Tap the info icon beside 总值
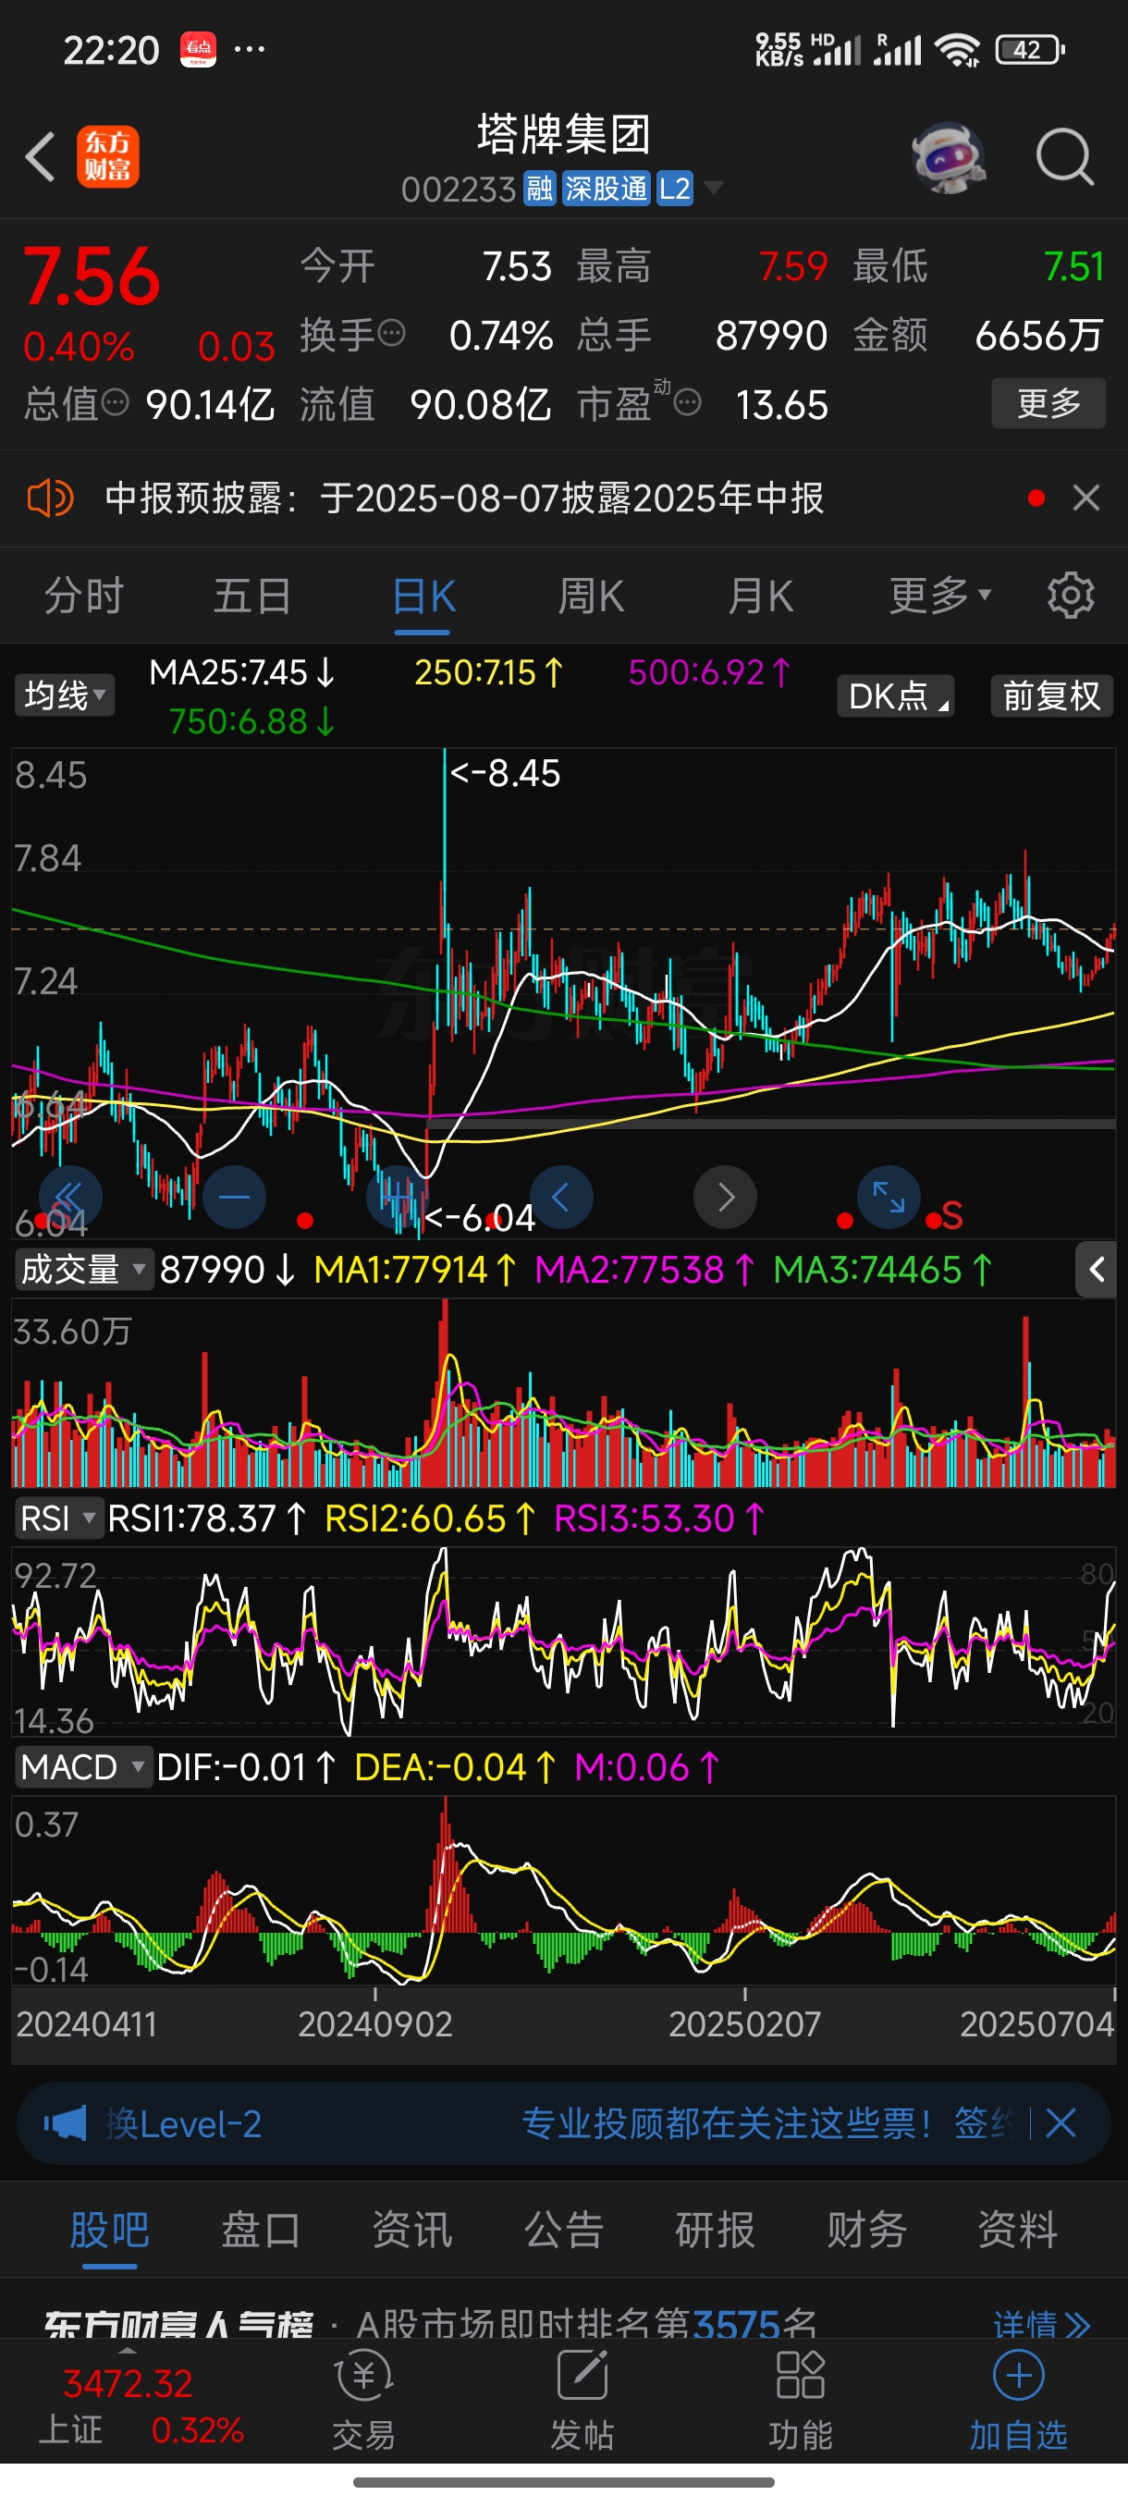Image resolution: width=1128 pixels, height=2508 pixels. click(x=115, y=402)
